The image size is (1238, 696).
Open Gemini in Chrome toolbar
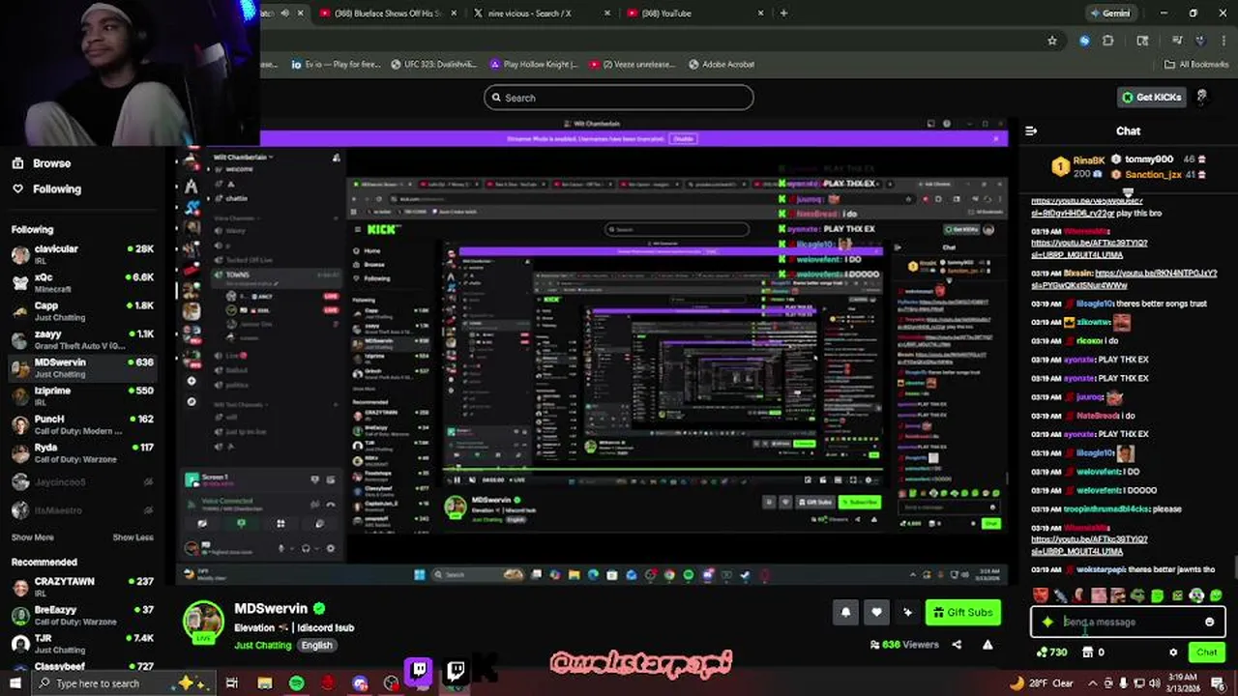tap(1108, 14)
